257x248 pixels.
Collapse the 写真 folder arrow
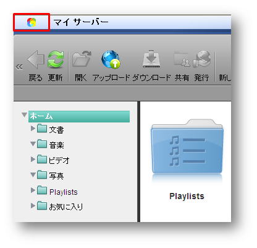tap(33, 175)
